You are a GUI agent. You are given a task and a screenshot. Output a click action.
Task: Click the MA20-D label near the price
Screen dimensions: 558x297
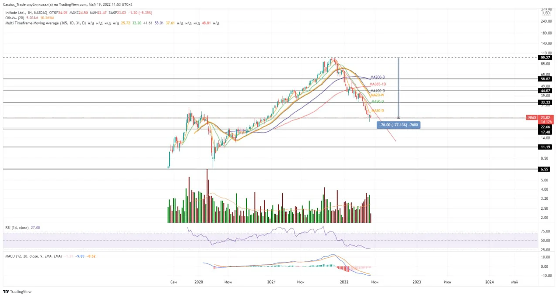pyautogui.click(x=378, y=111)
